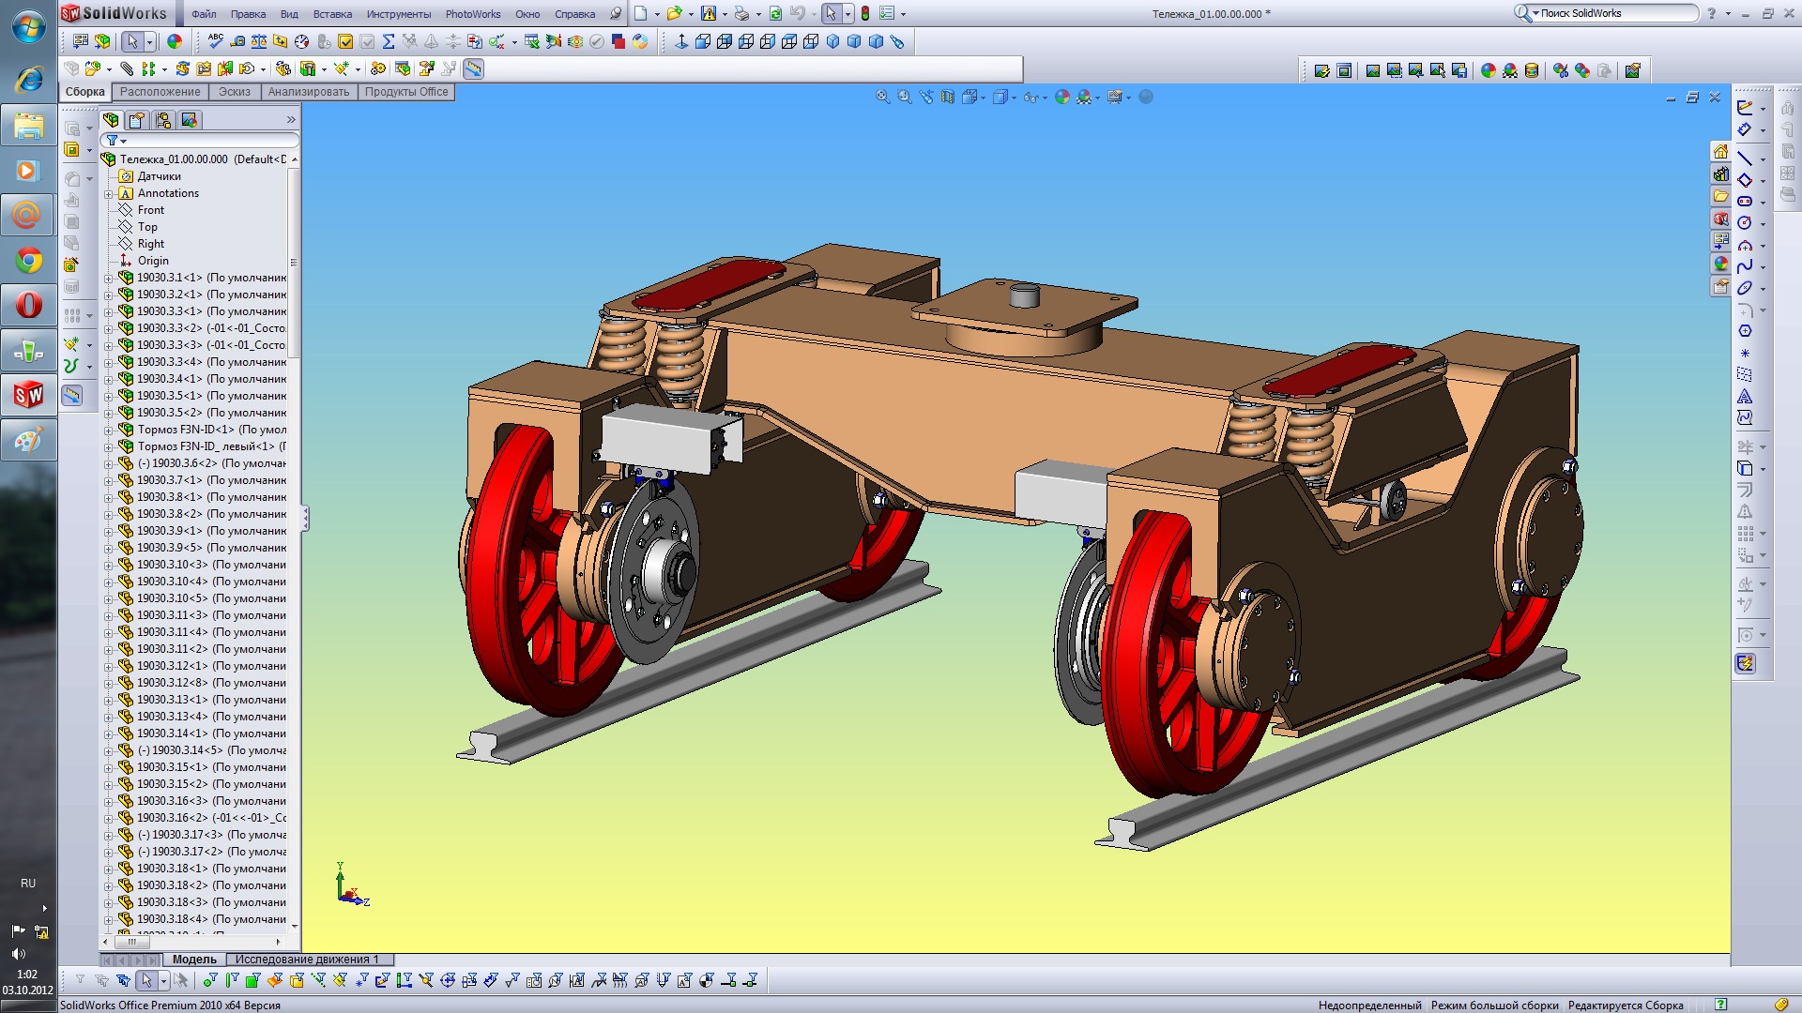Select the Line sketch tool

1745,158
